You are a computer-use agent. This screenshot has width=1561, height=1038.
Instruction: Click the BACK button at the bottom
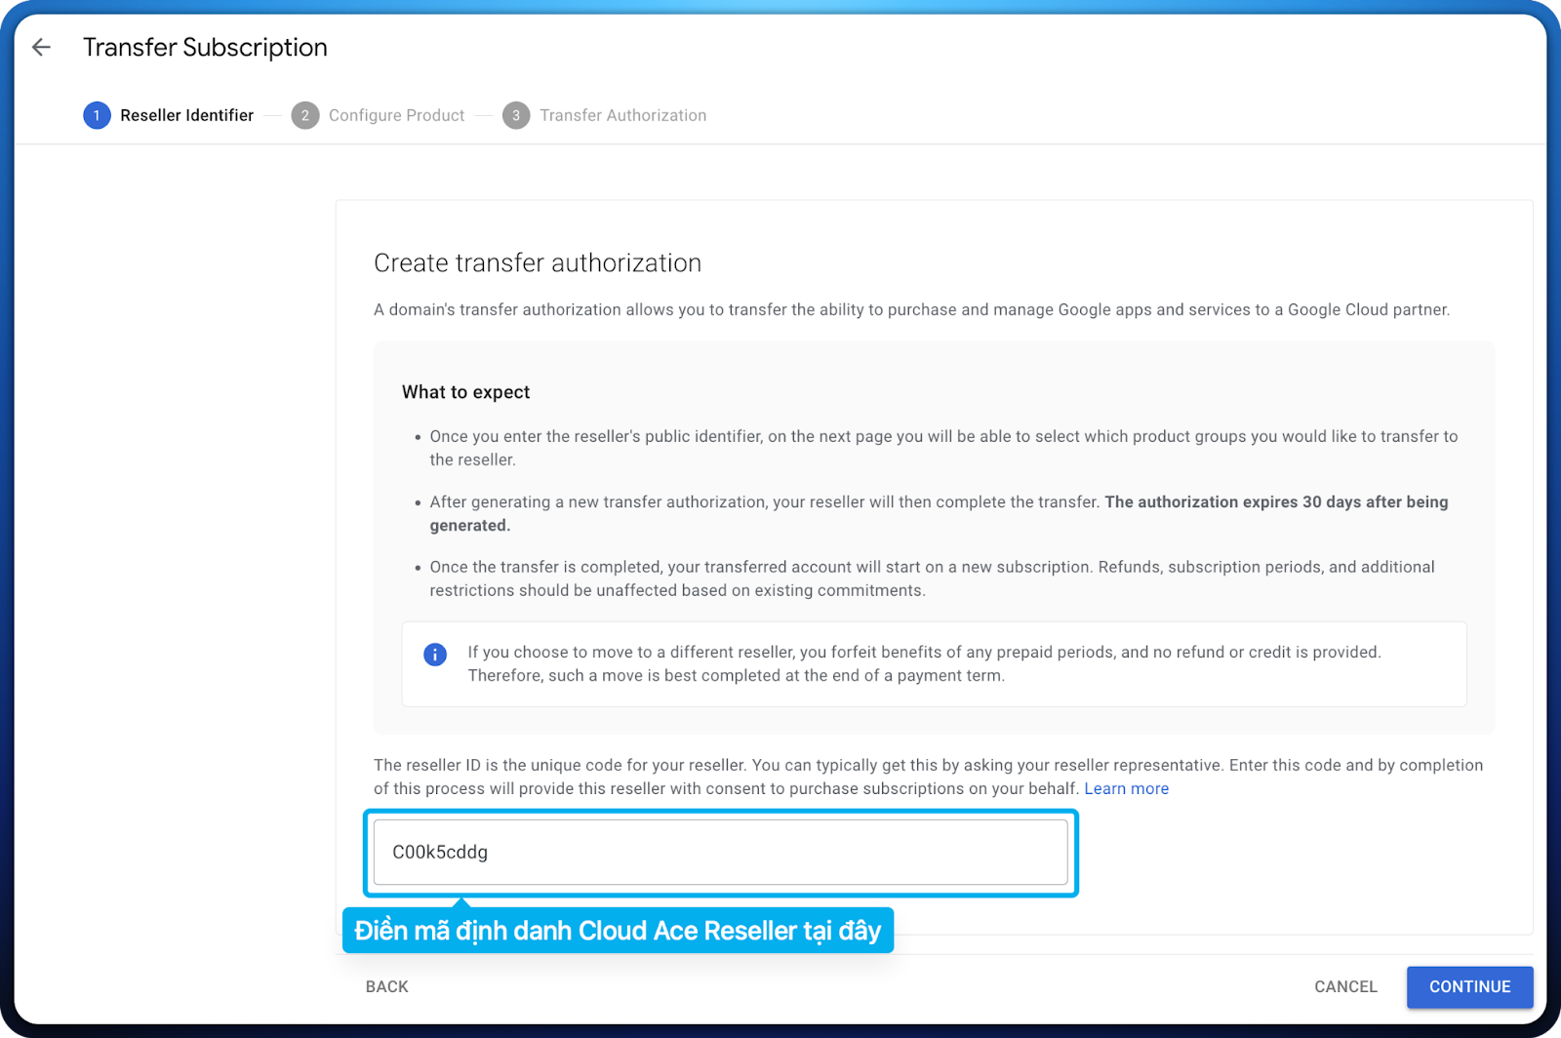point(386,986)
